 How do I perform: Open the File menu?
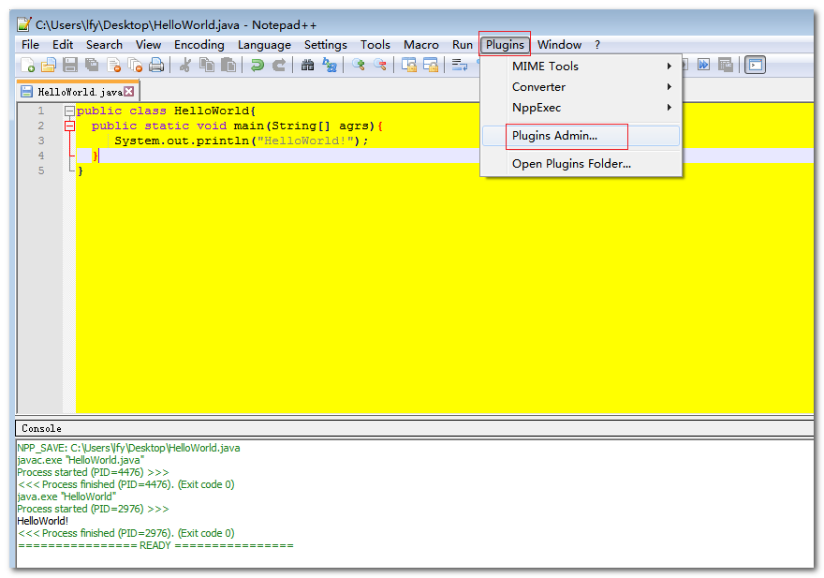coord(30,45)
